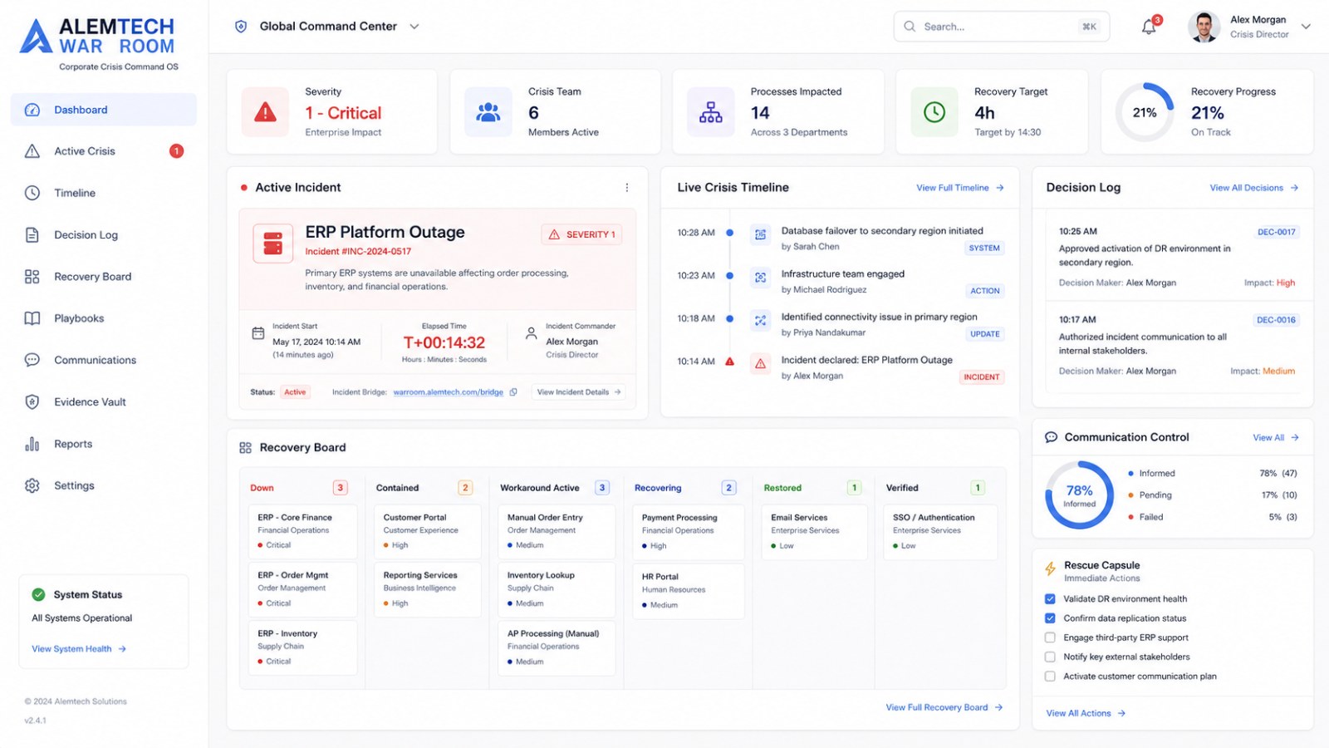Click the SEVERITY 1 badge
The height and width of the screenshot is (748, 1329).
click(x=581, y=234)
